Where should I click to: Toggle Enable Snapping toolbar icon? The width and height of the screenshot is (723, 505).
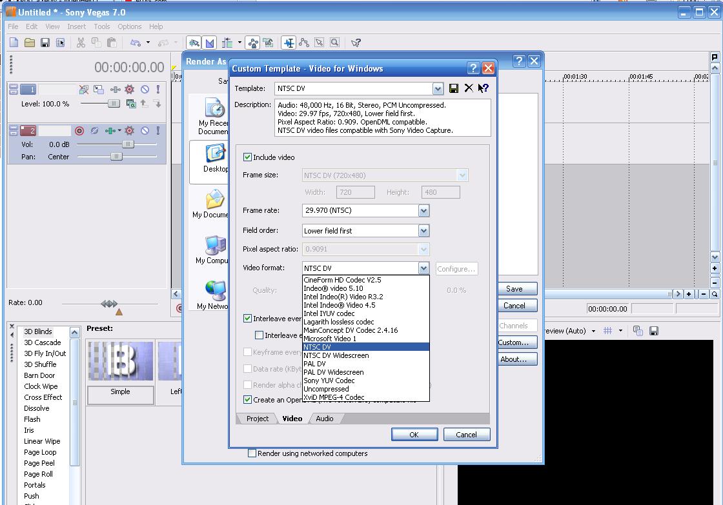pos(194,43)
